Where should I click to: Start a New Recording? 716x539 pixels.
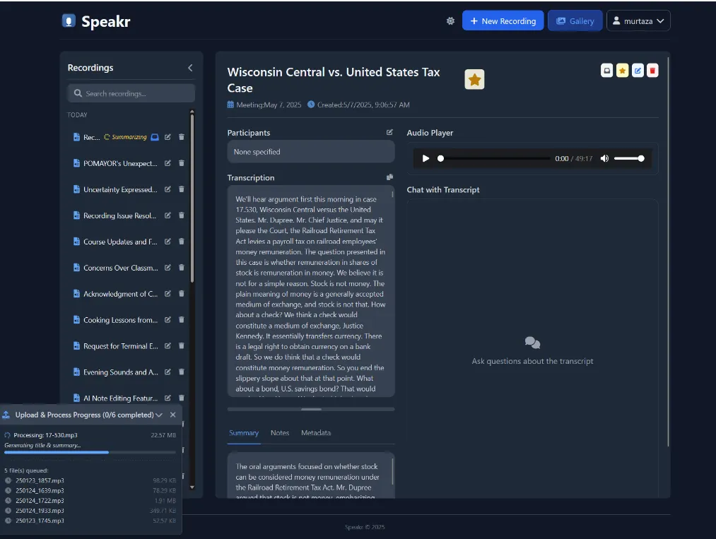[x=503, y=20]
